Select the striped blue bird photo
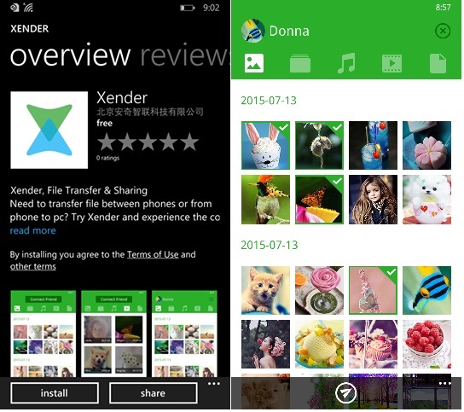 (x=426, y=290)
